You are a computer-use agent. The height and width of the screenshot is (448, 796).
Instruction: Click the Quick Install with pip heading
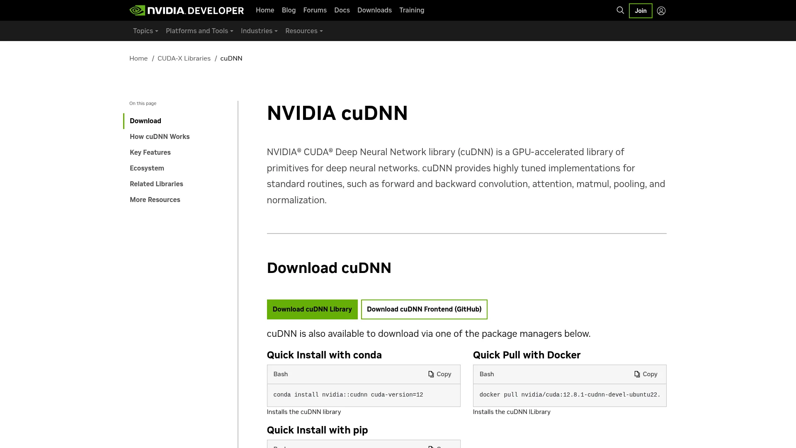(317, 430)
